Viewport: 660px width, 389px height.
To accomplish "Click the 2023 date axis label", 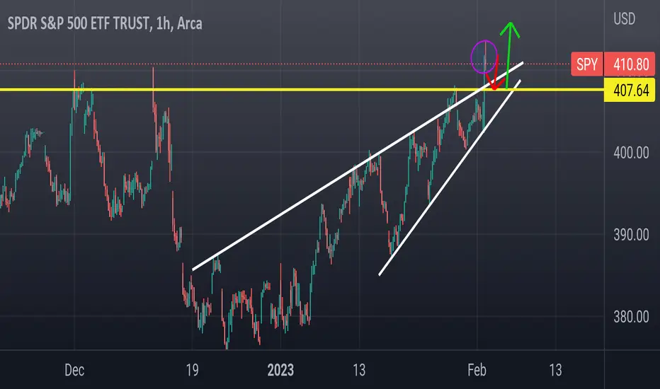I will pyautogui.click(x=280, y=370).
